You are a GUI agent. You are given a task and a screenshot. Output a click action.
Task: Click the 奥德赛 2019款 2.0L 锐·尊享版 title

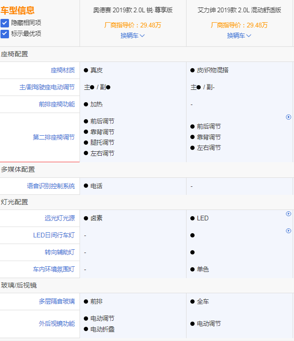pos(133,10)
